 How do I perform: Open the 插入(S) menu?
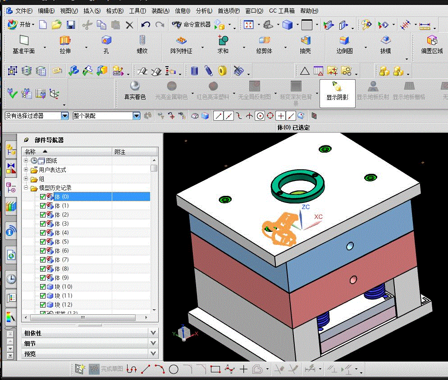coord(91,11)
